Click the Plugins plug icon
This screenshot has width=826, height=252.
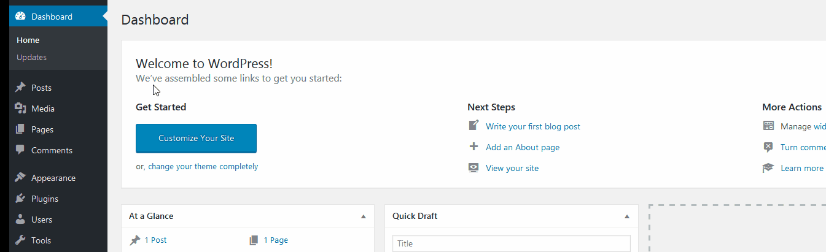click(20, 199)
